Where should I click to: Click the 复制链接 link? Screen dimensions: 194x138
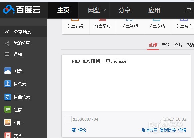(168, 130)
